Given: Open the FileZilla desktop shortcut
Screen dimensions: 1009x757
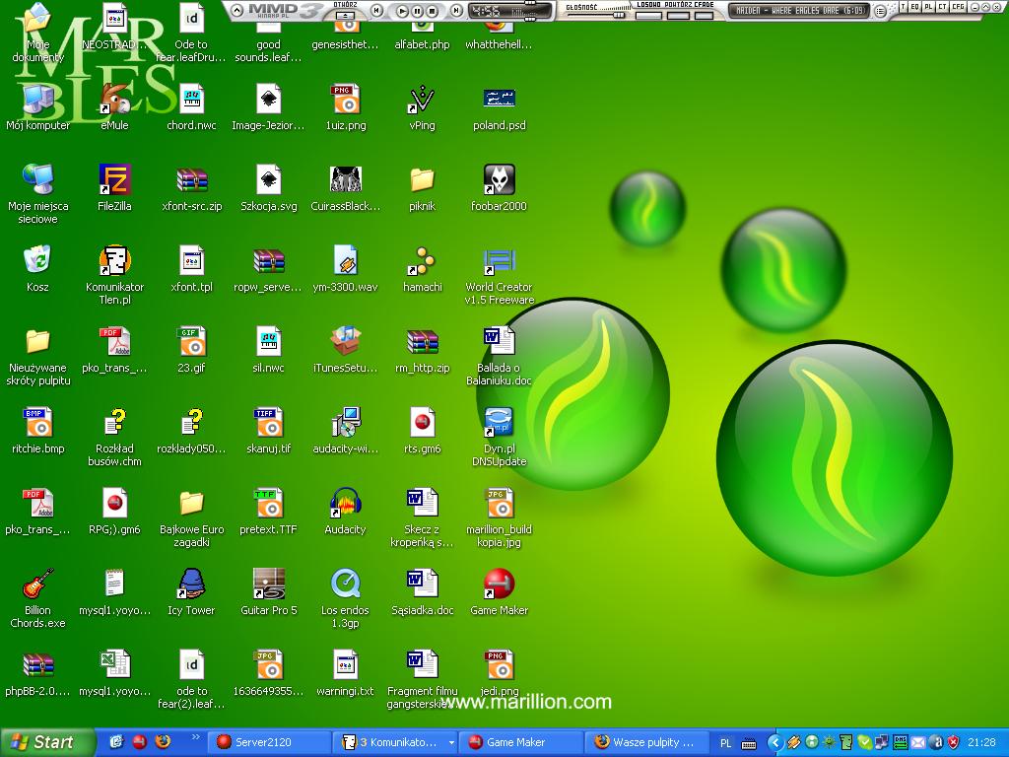Looking at the screenshot, I should [115, 180].
